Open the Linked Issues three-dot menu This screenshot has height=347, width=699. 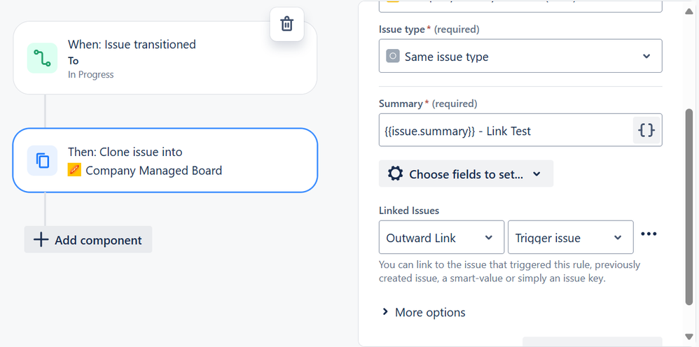[x=649, y=235]
